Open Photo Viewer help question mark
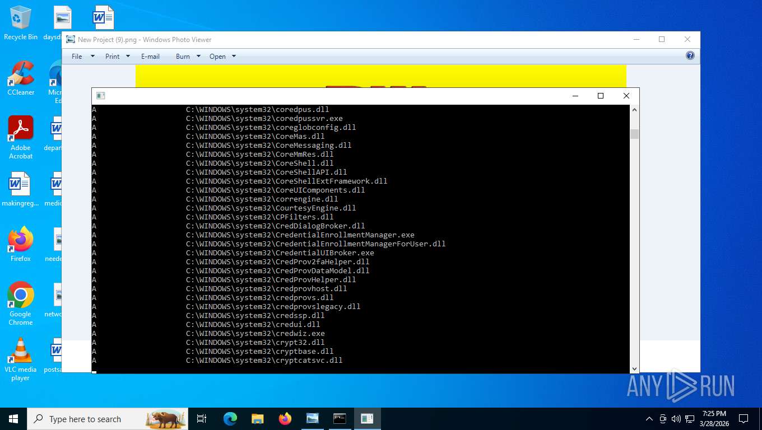The height and width of the screenshot is (430, 762). (690, 55)
